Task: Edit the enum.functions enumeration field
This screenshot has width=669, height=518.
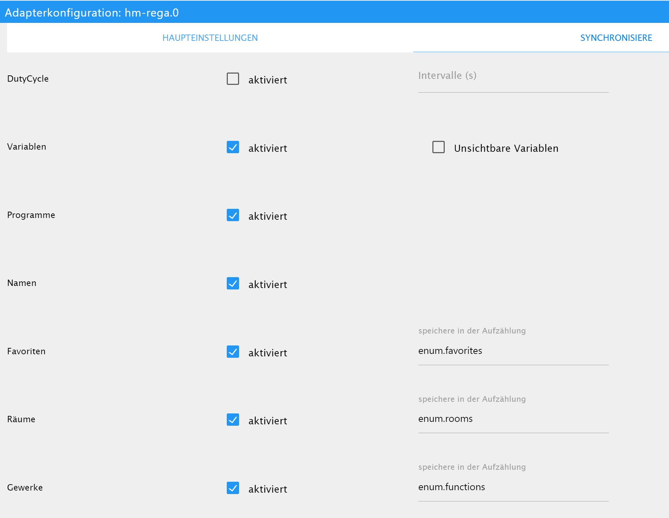Action: (x=513, y=487)
